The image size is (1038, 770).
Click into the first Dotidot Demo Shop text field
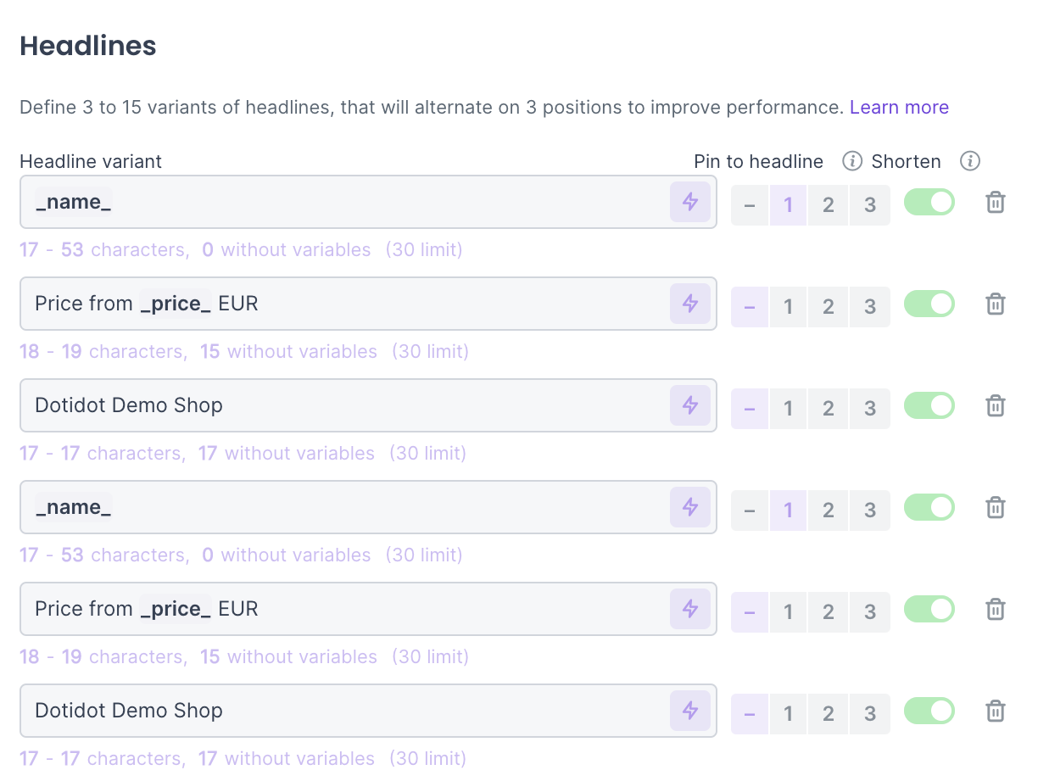coord(339,405)
